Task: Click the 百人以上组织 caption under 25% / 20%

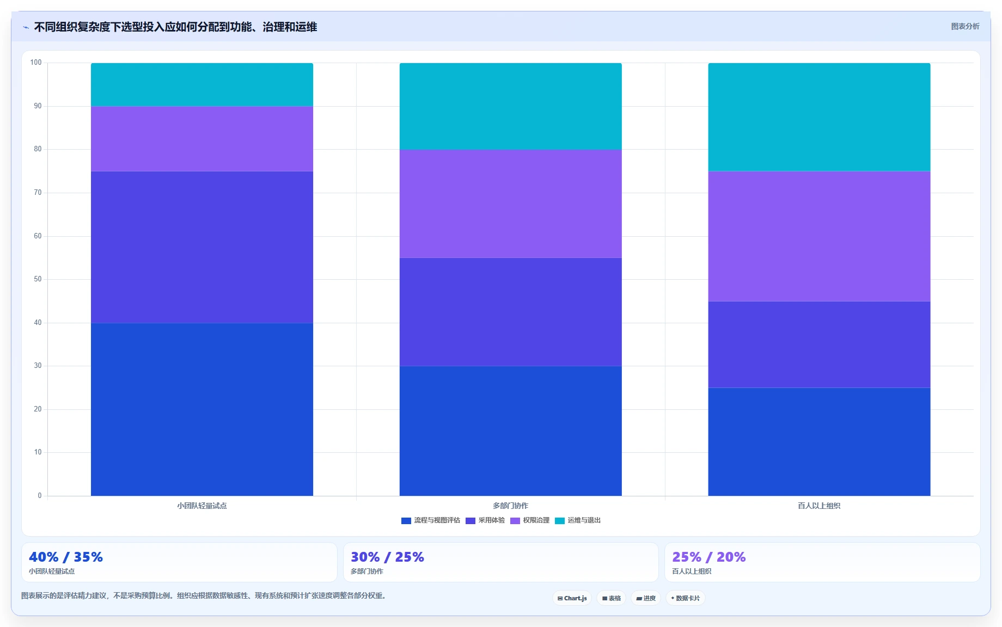Action: point(692,571)
